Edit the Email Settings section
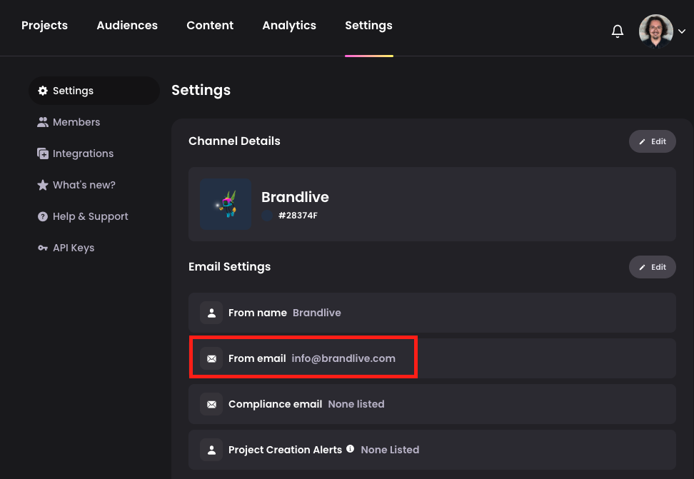Screen dimensions: 694x479 pos(653,267)
